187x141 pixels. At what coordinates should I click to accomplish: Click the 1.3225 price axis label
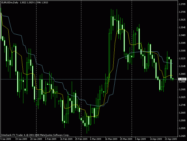(x=182, y=58)
